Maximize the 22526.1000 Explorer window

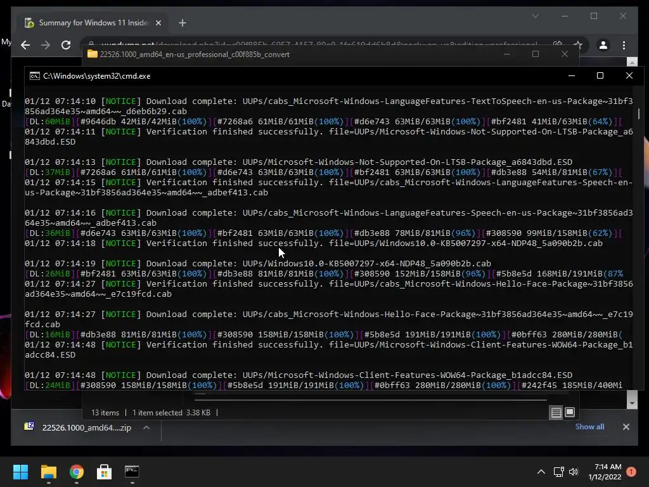point(536,55)
